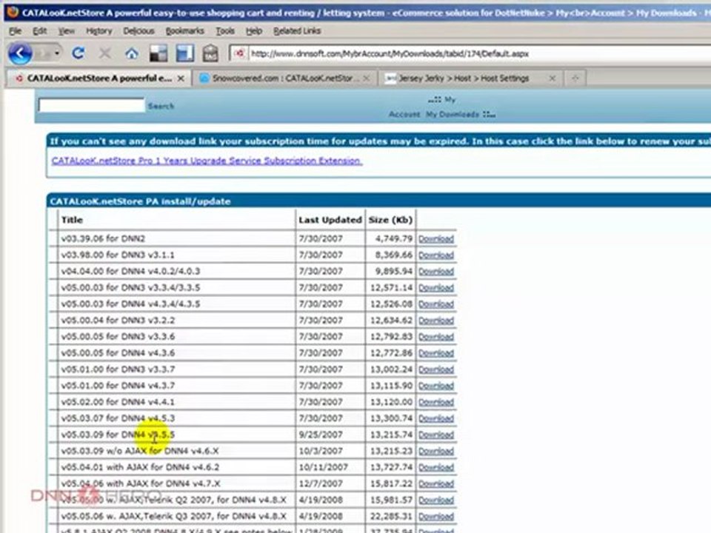Download v05.00.05 for DNN3 v3.3.6
The height and width of the screenshot is (533, 711).
tap(435, 337)
